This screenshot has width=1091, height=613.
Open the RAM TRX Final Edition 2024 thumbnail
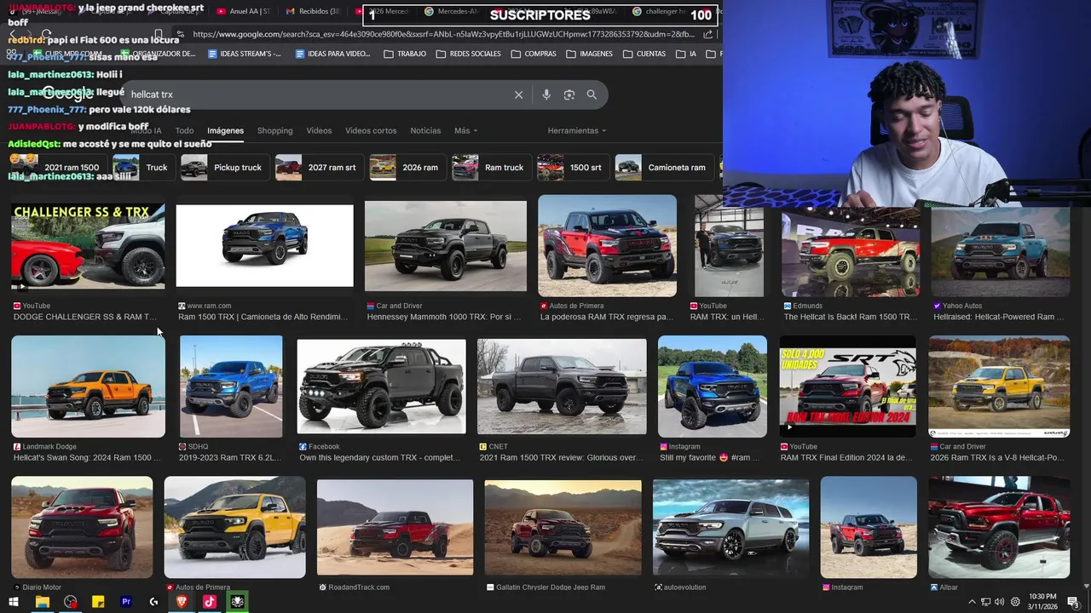pos(848,387)
